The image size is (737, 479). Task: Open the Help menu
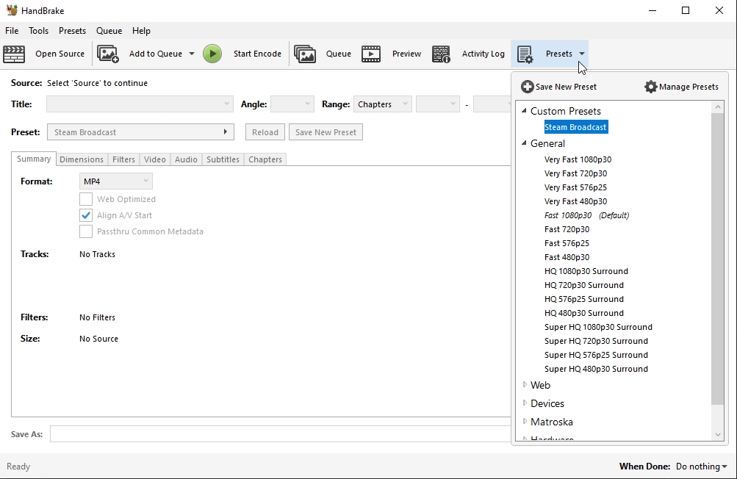click(141, 31)
